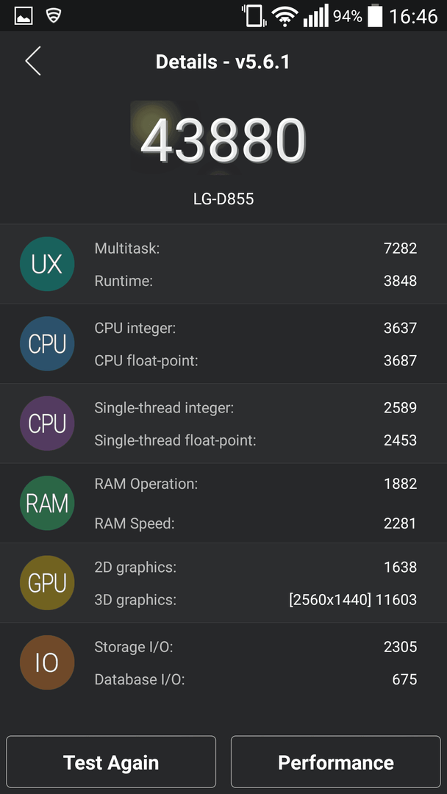Select the brown IO category icon
This screenshot has width=447, height=794.
pyautogui.click(x=47, y=662)
